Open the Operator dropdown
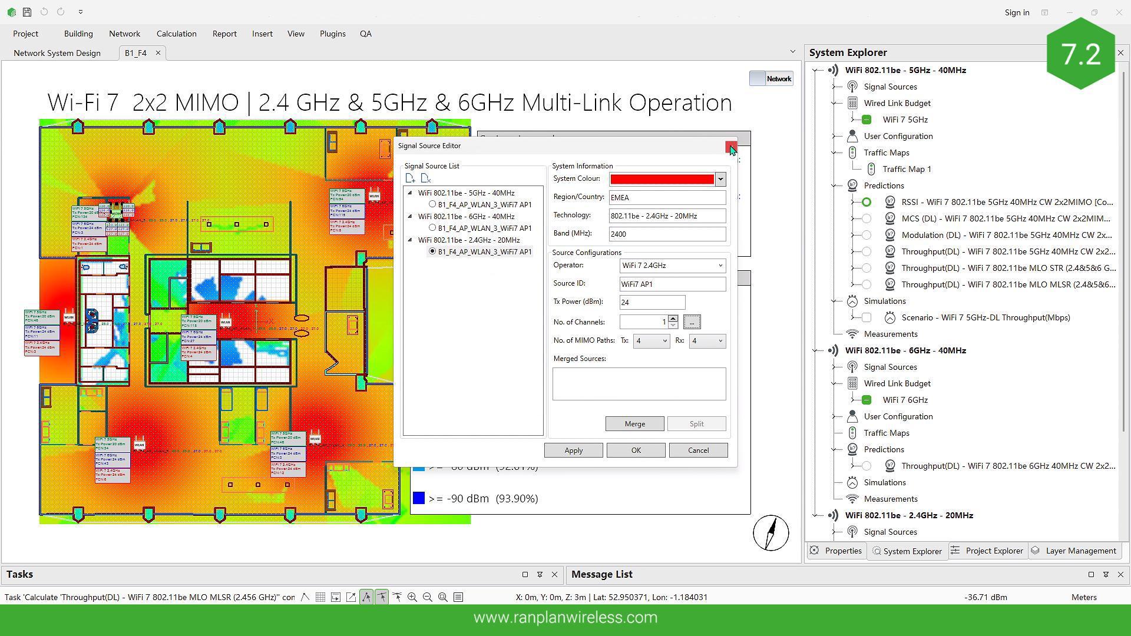 coord(673,266)
